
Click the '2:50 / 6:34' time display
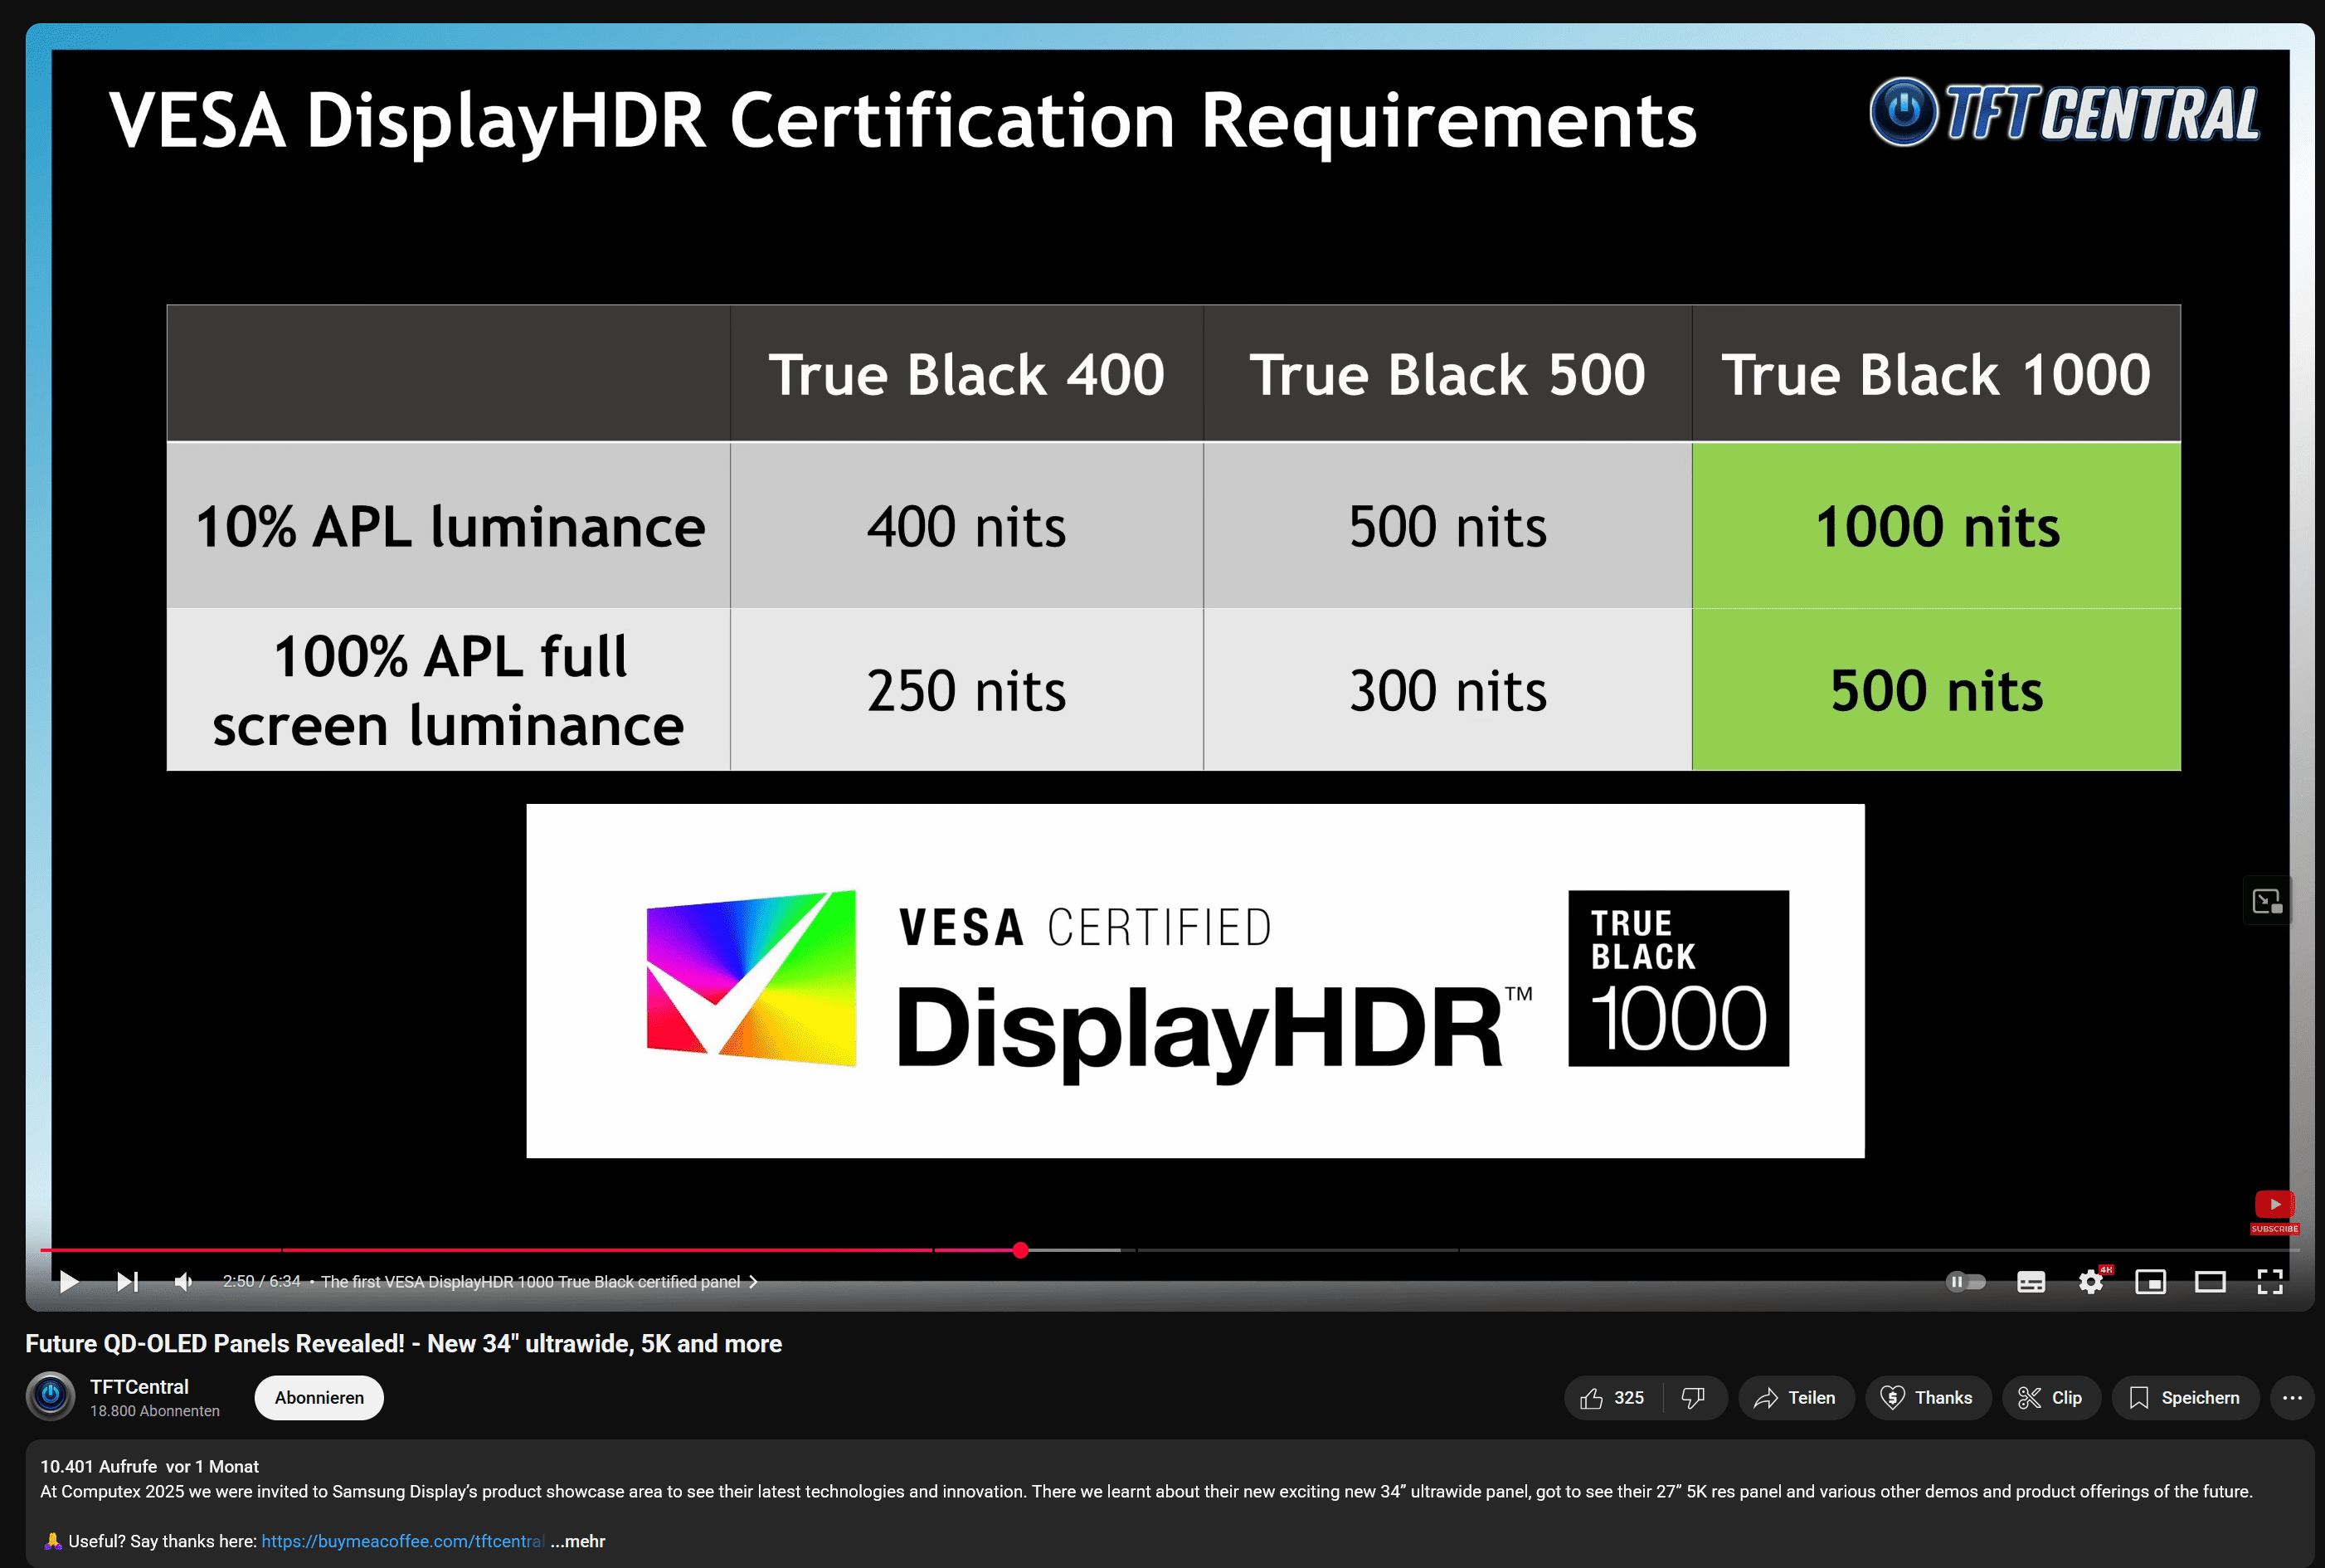261,1281
